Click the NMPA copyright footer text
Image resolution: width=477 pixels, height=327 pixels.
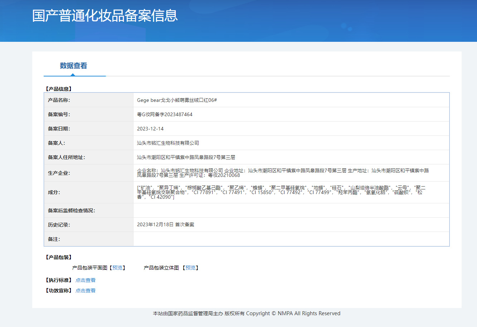tap(247, 313)
